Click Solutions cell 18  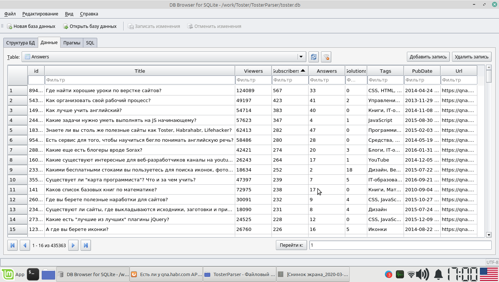(356, 170)
